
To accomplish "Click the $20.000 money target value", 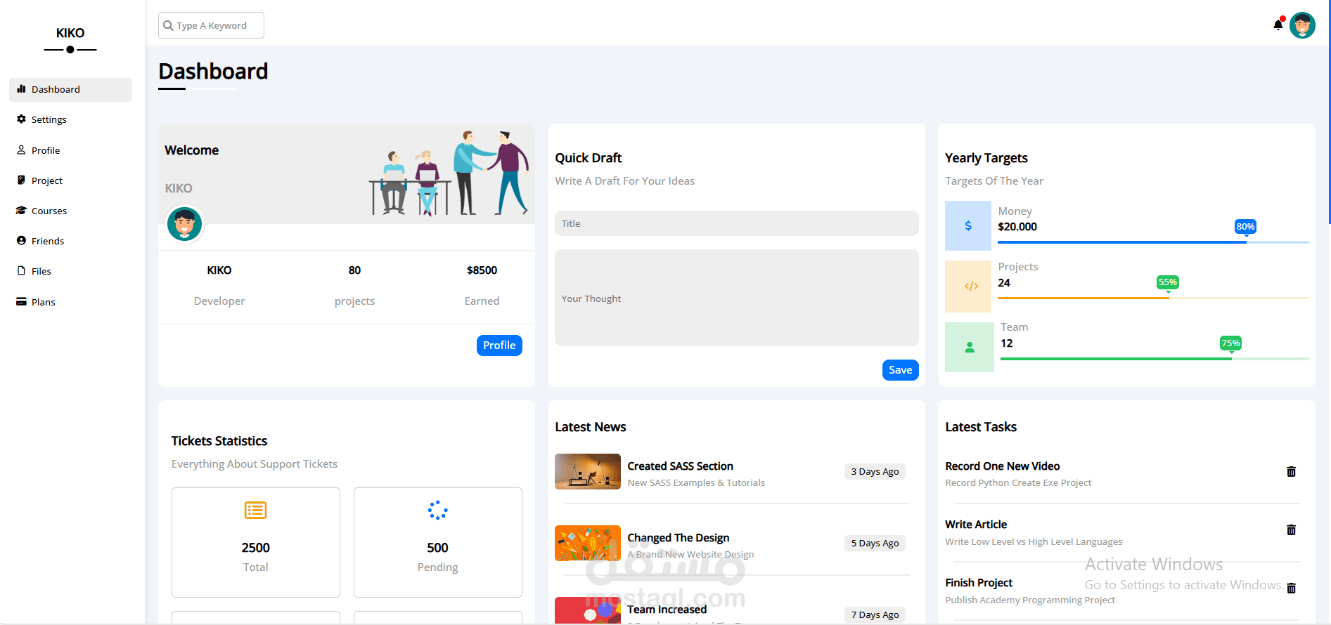I will [x=1017, y=227].
